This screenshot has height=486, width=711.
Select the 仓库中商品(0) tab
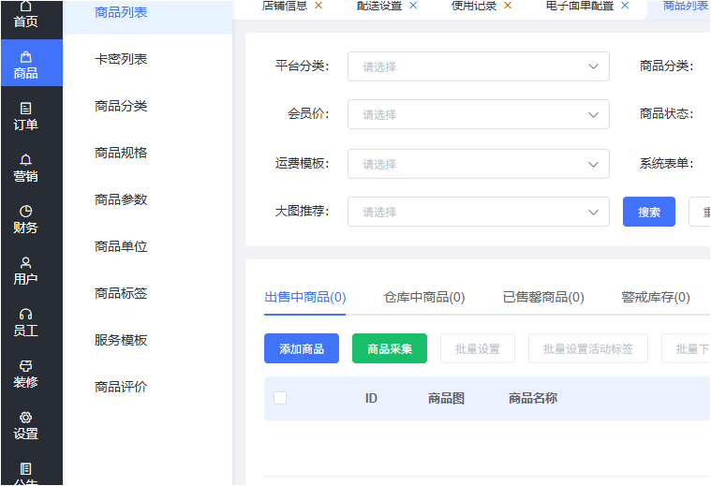[424, 298]
